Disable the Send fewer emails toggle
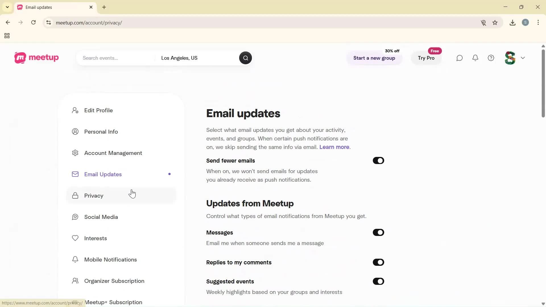This screenshot has height=307, width=546. tap(378, 160)
